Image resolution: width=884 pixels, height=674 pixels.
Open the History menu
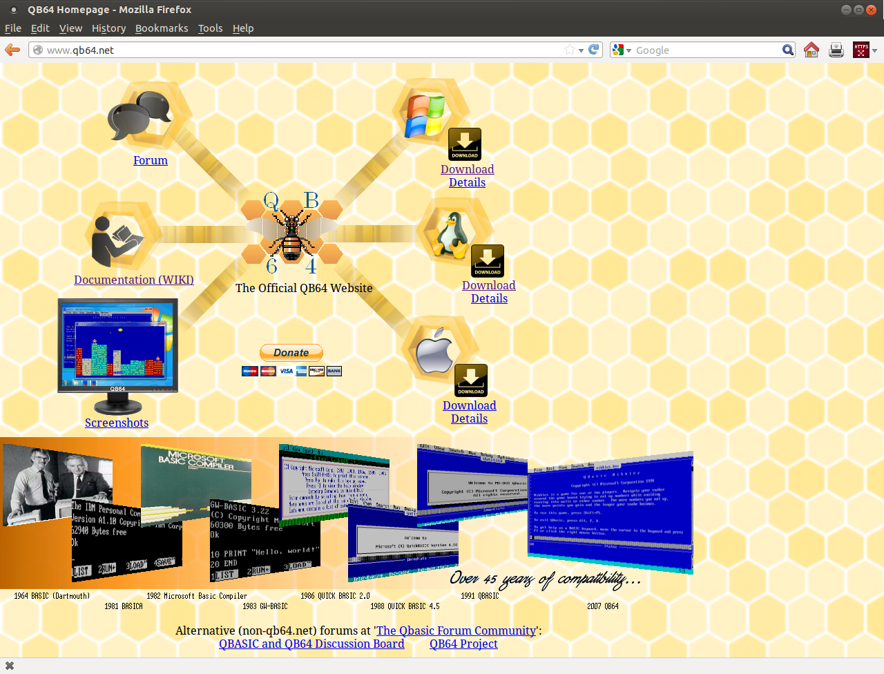point(108,28)
